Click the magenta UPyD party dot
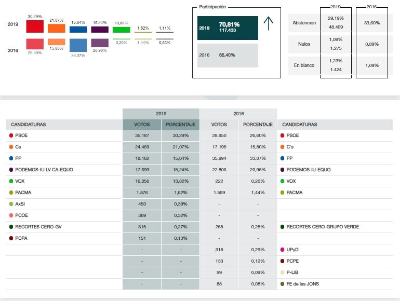This screenshot has width=400, height=301. pyautogui.click(x=282, y=250)
